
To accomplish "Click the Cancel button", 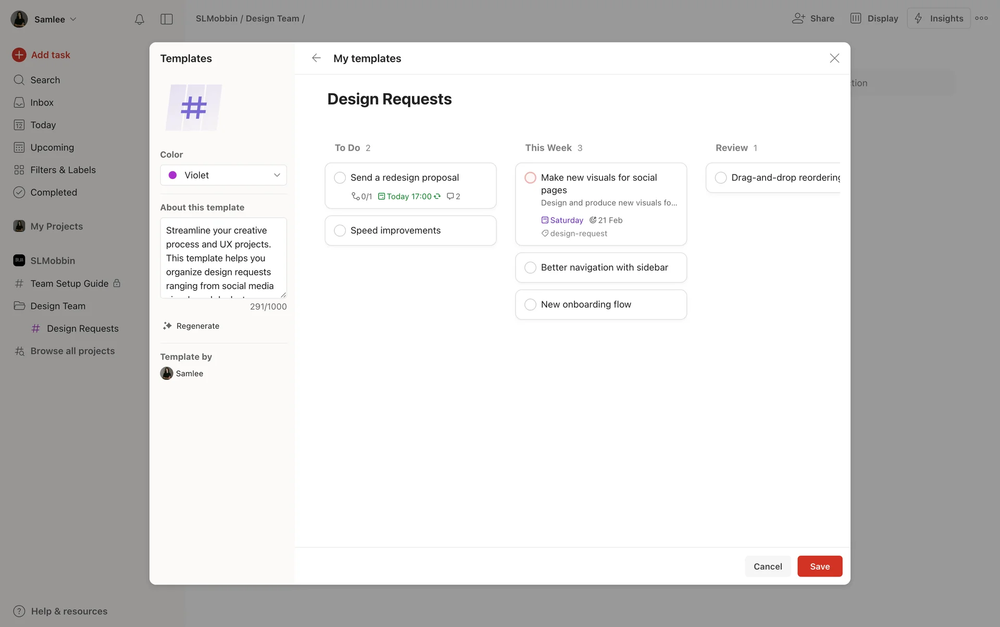I will click(767, 566).
